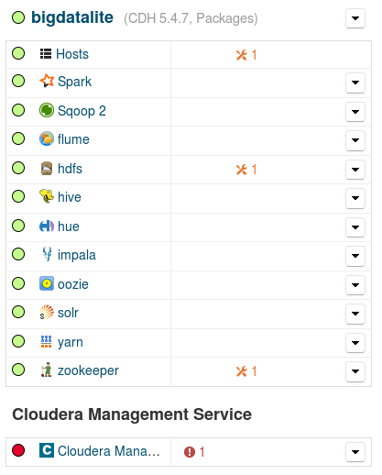Screen dimensions: 382x475
Task: Open the Cloudera Management Service actions dropdown
Action: pyautogui.click(x=355, y=452)
